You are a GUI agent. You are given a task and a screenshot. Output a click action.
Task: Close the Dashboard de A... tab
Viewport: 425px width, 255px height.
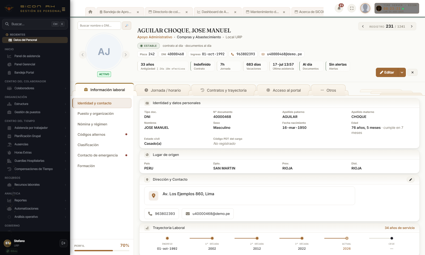(x=235, y=12)
